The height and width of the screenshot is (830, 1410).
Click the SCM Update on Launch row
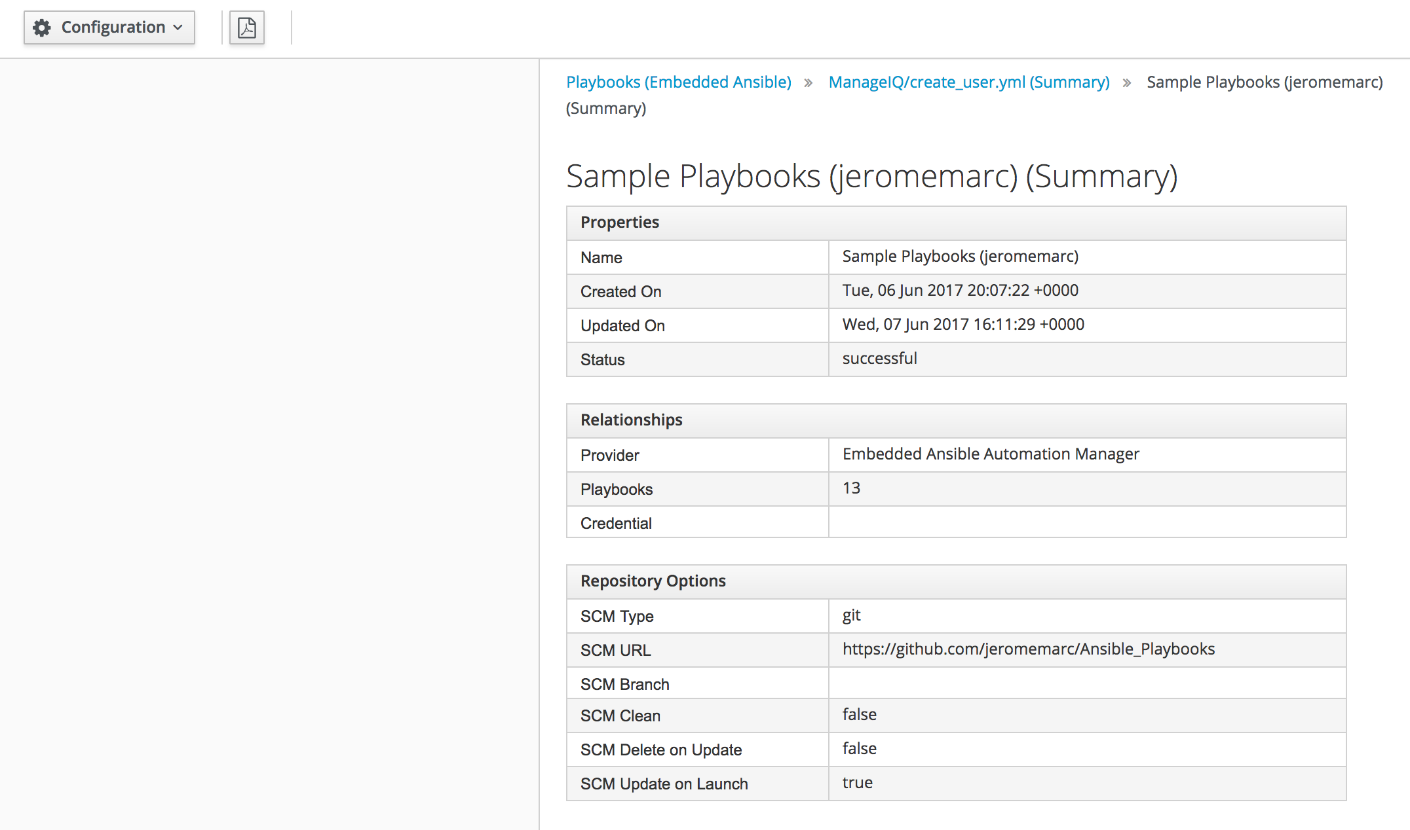click(x=956, y=784)
